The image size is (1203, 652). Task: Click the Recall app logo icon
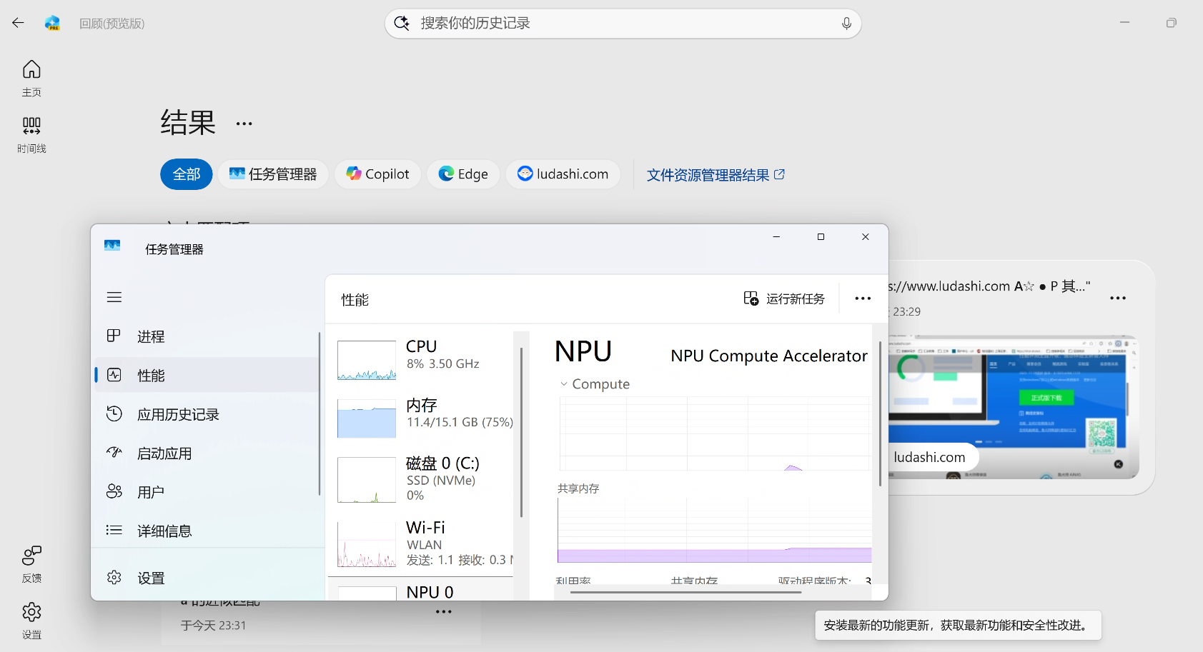52,23
